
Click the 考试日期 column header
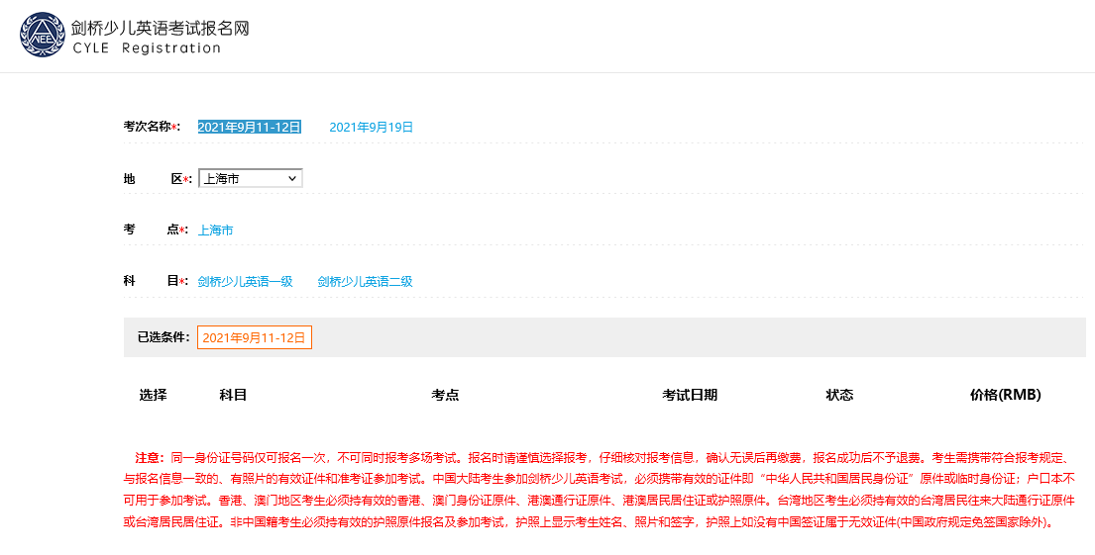690,395
